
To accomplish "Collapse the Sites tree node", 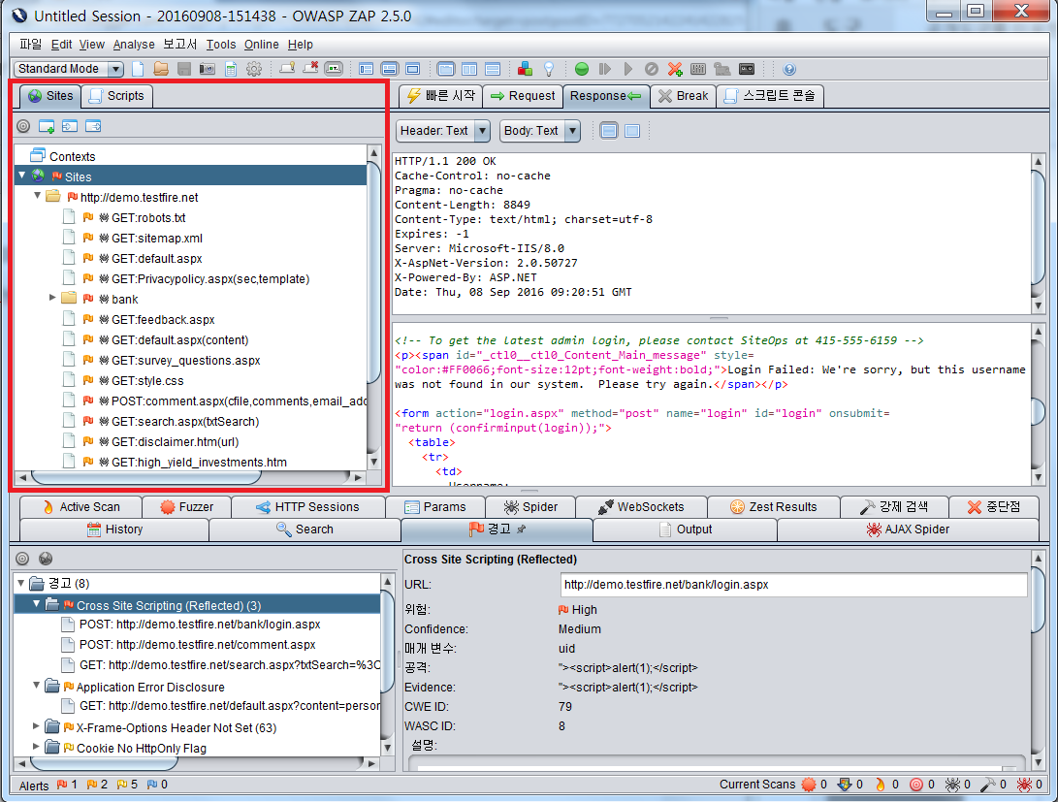I will 21,176.
